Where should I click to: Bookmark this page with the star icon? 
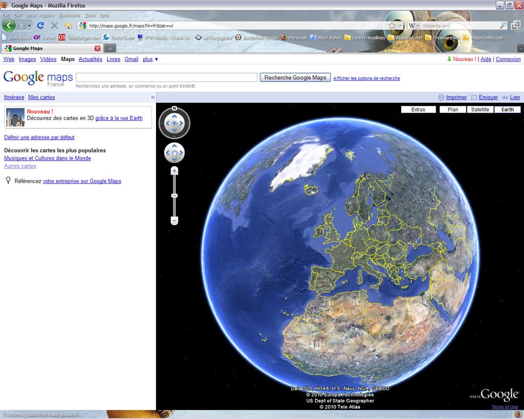tap(392, 26)
